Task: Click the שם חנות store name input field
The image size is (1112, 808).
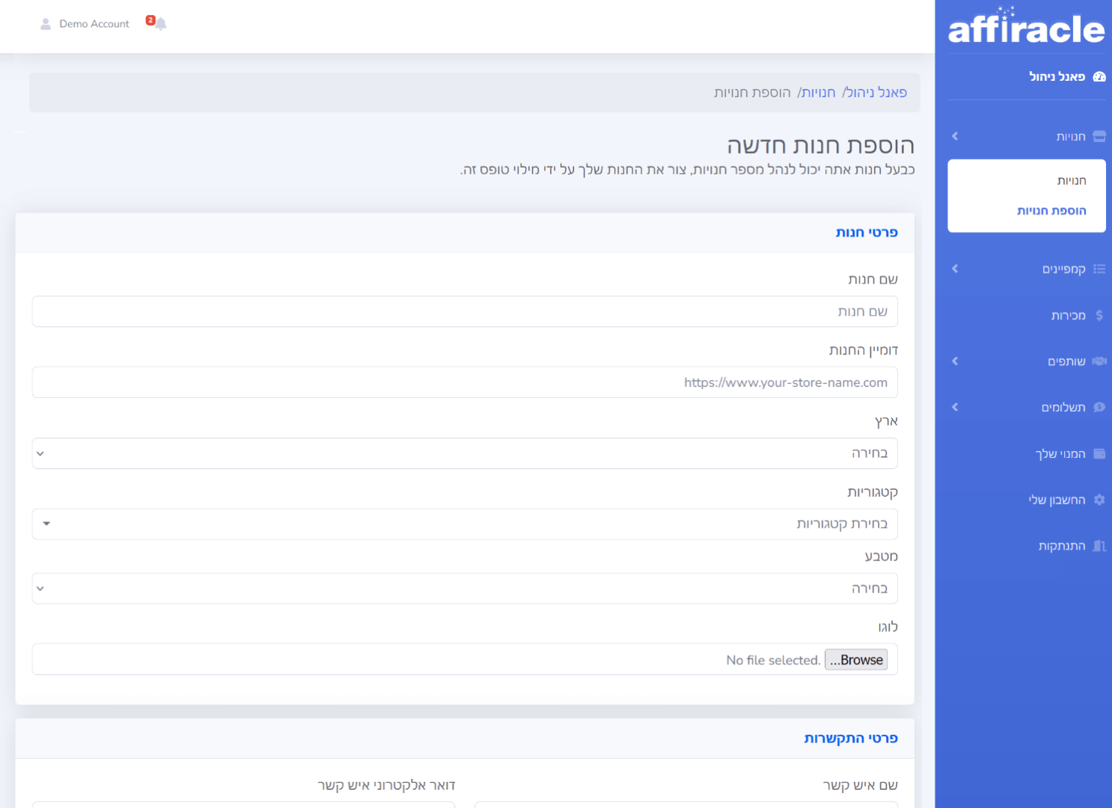Action: point(465,311)
